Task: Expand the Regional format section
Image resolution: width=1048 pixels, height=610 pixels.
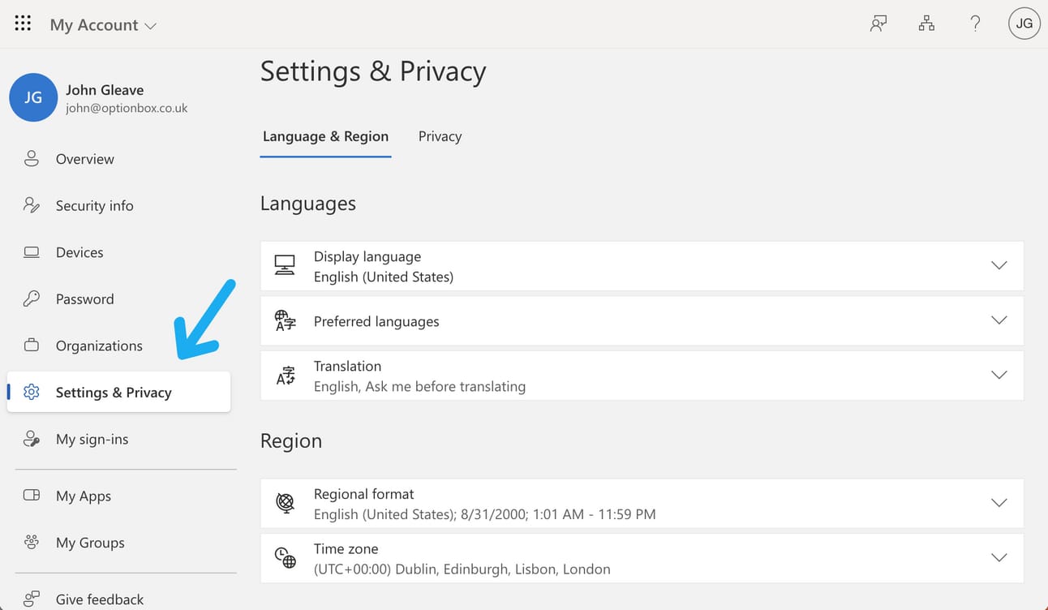Action: point(999,503)
